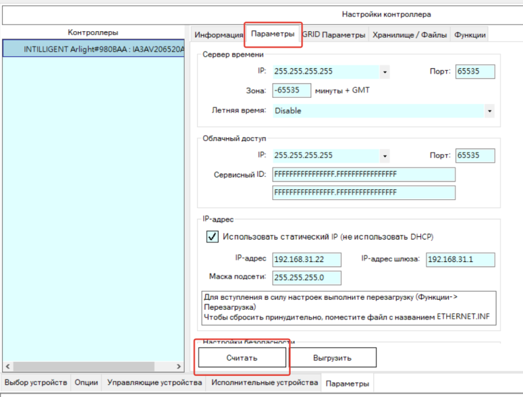Click controllers list scroll right arrow
Image resolution: width=523 pixels, height=397 pixels.
point(179,367)
